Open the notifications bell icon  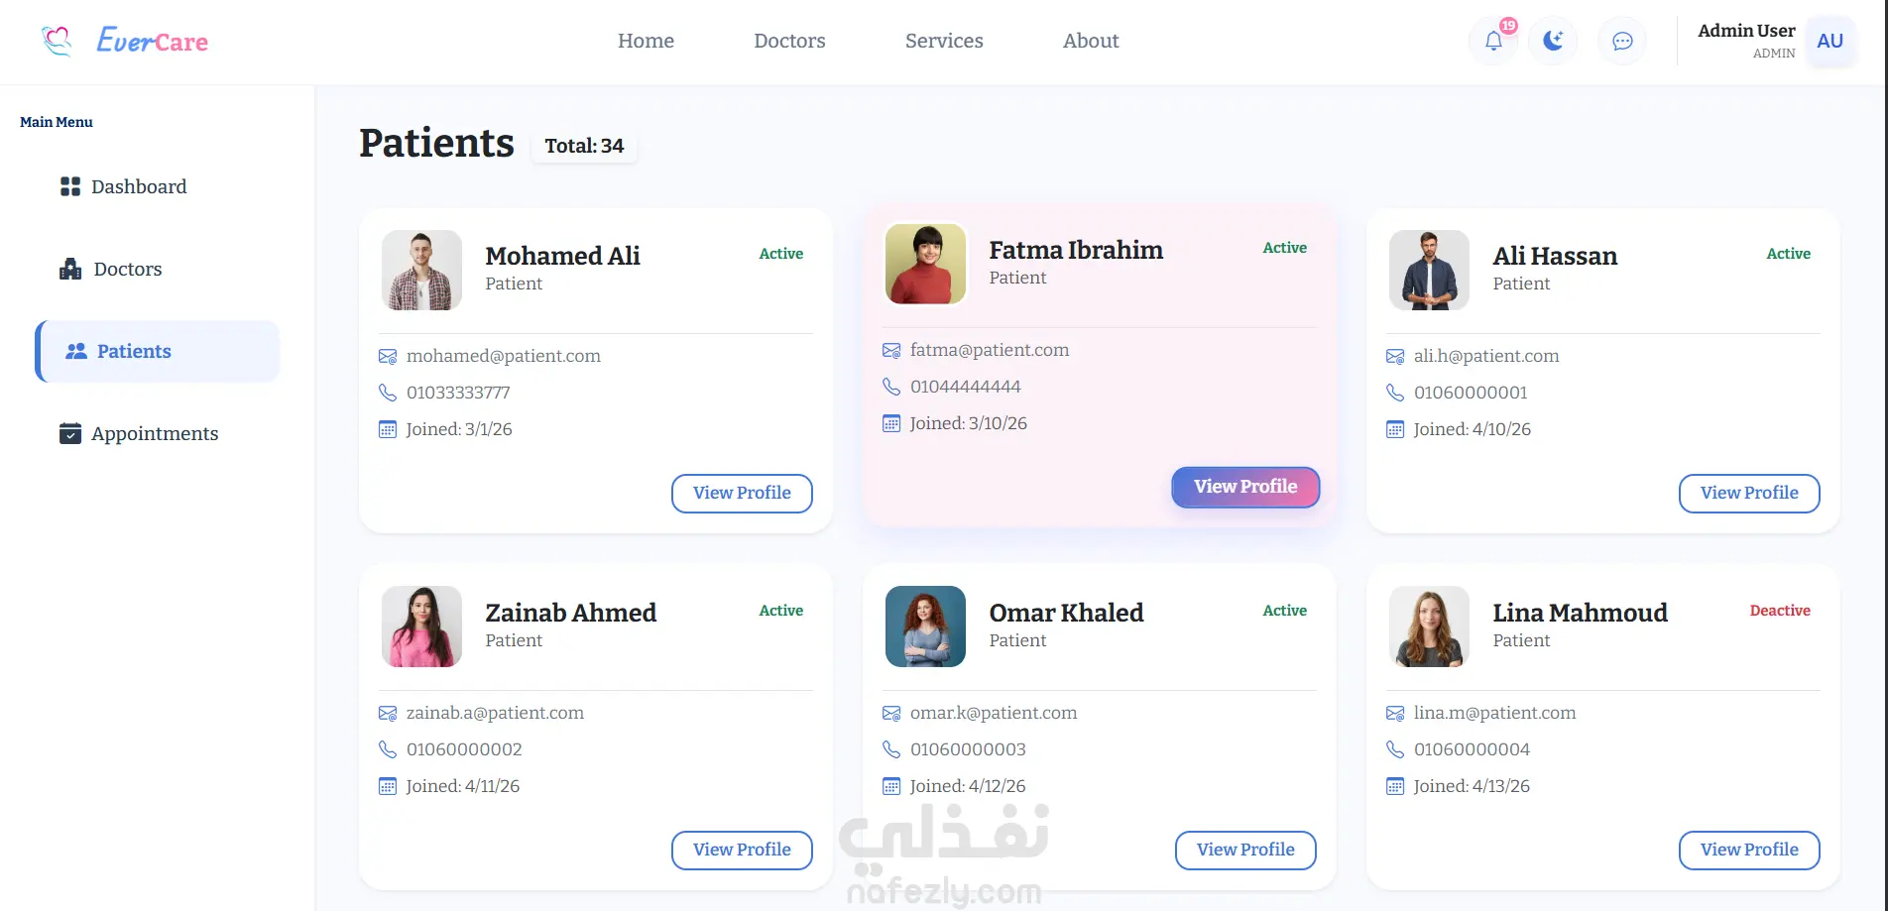(1493, 42)
